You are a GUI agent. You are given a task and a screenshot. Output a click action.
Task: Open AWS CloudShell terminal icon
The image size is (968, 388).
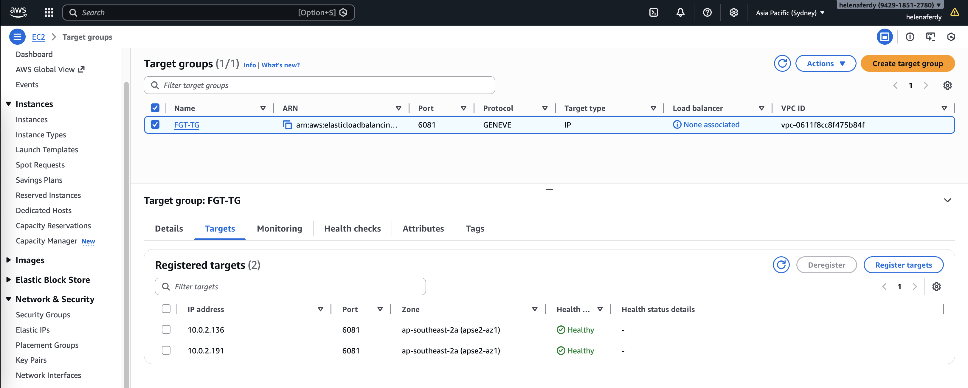654,13
